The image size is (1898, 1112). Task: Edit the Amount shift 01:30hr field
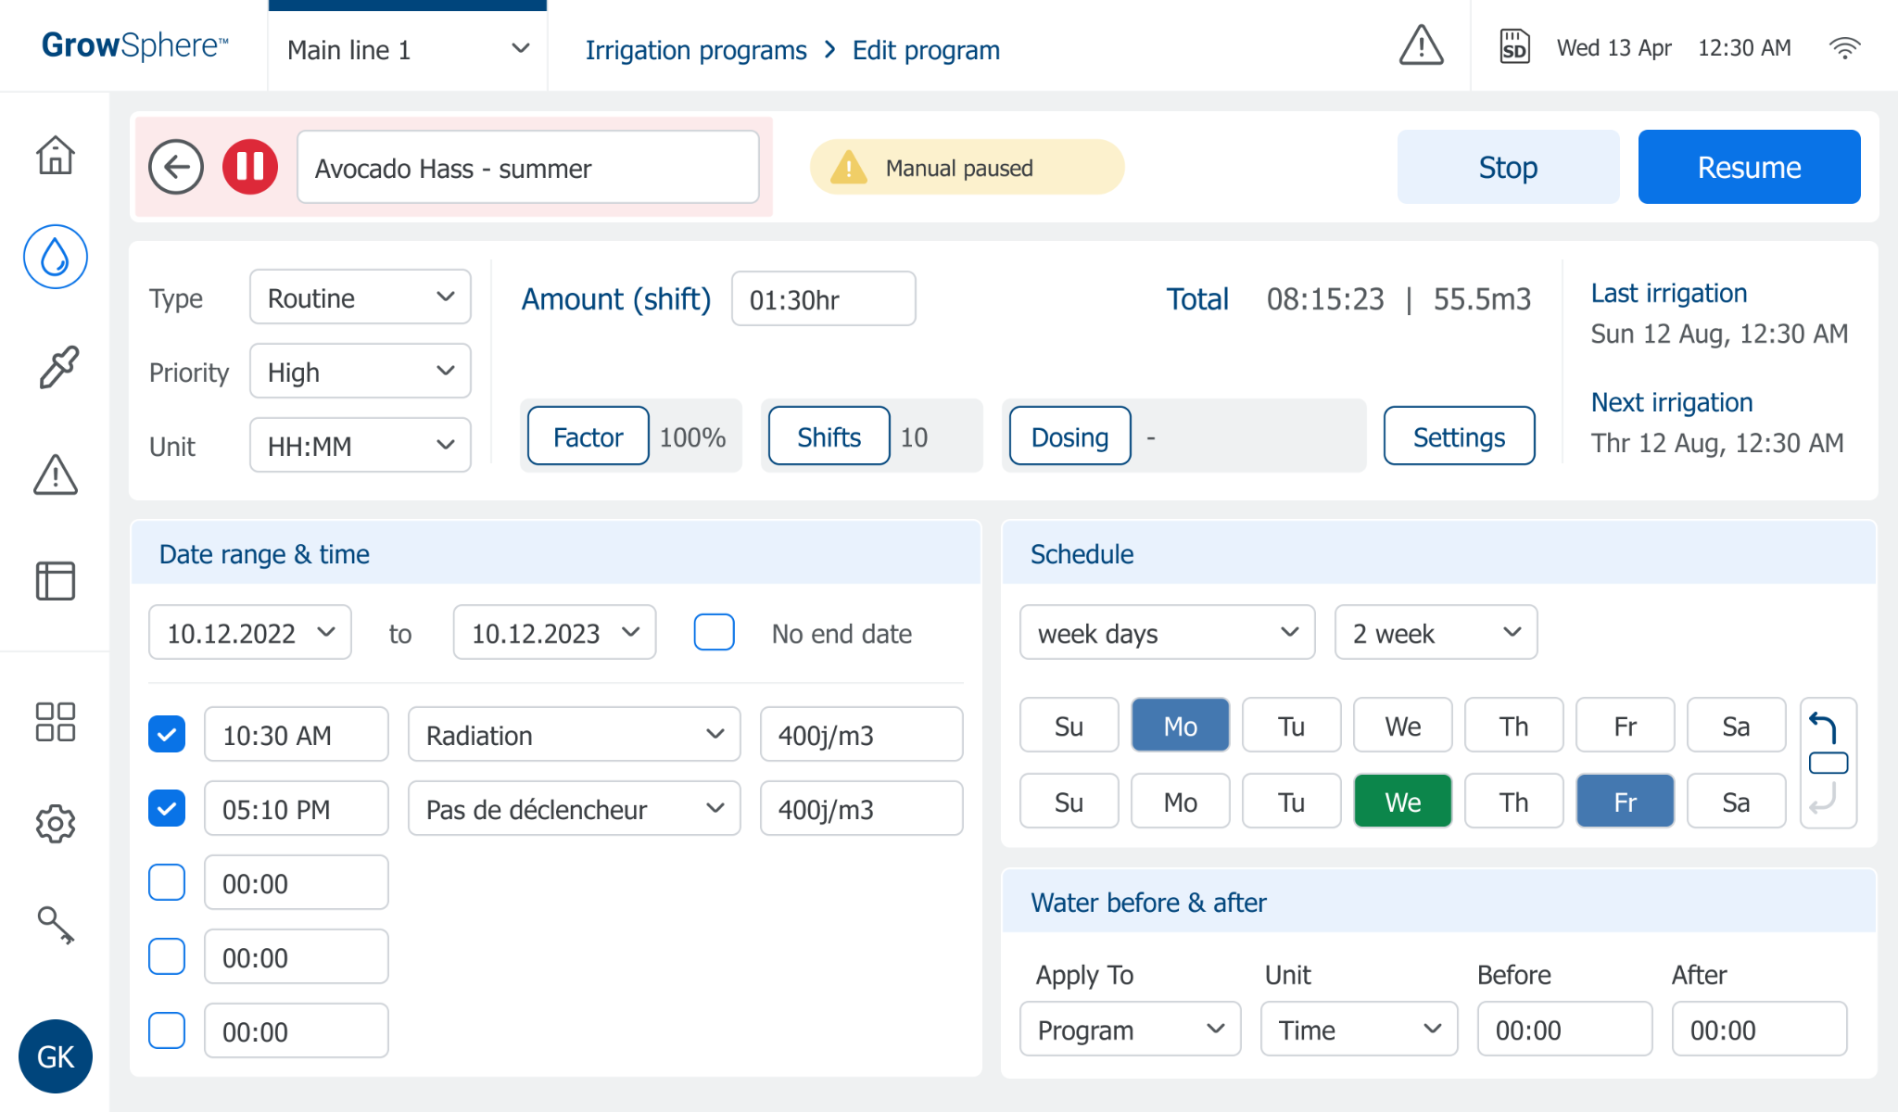click(x=824, y=298)
